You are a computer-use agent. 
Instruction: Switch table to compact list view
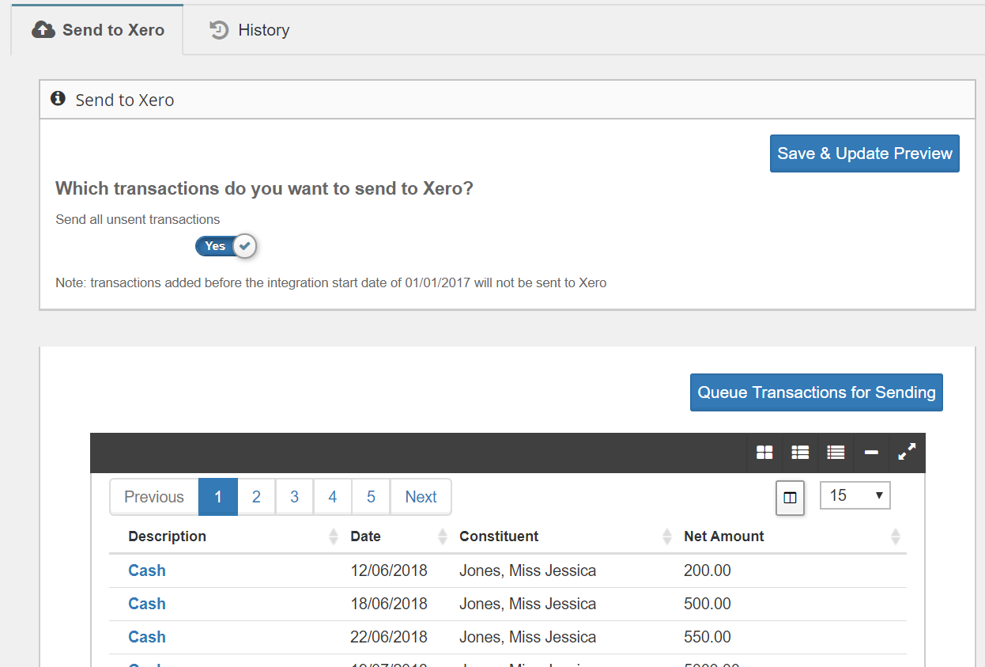click(836, 453)
